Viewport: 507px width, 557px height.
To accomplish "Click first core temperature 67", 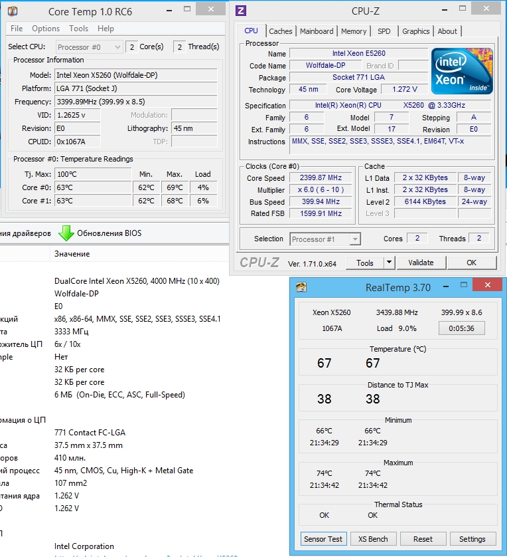I will [x=324, y=363].
